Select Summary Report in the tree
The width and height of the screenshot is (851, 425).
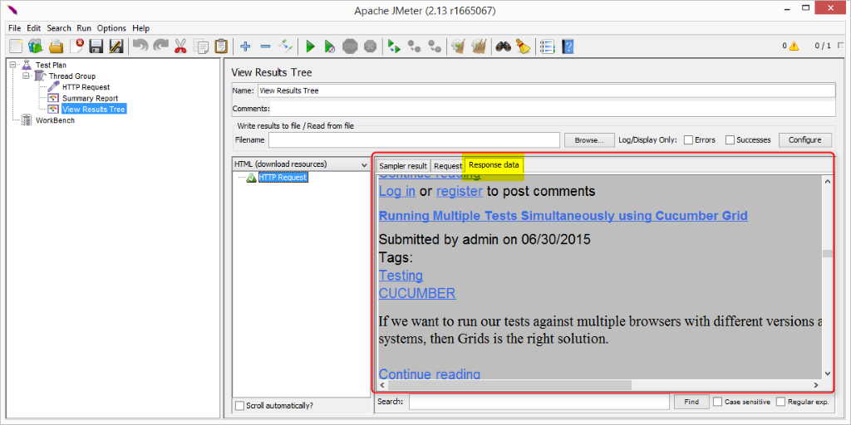(x=90, y=98)
